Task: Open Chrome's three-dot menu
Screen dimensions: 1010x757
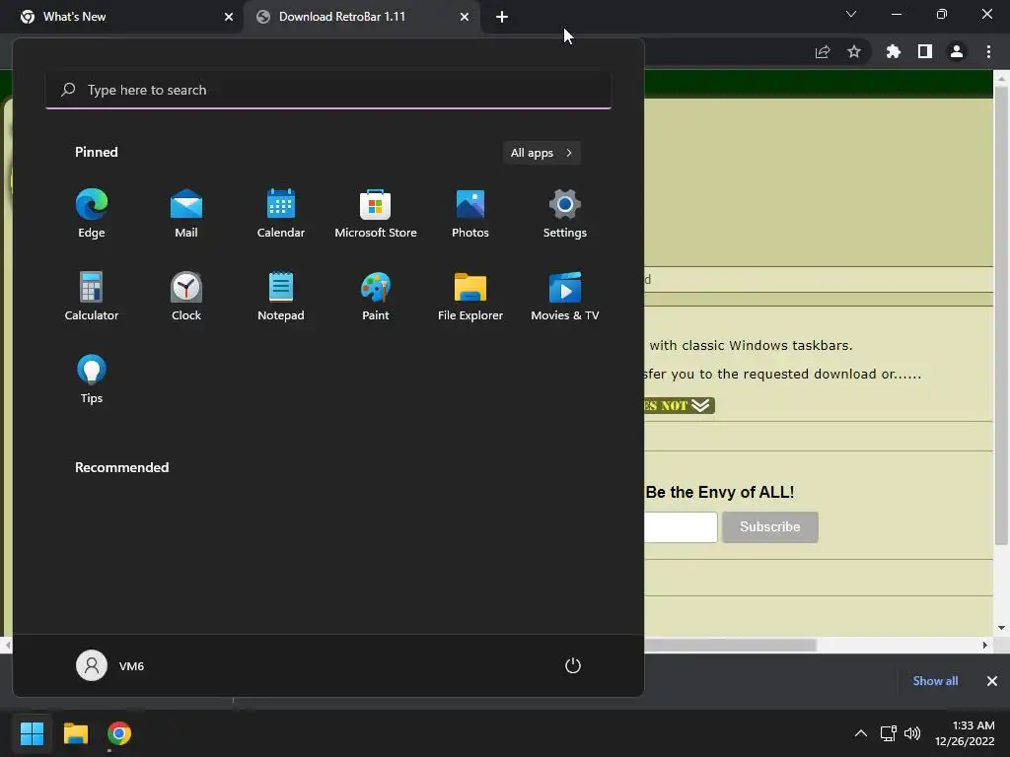Action: (988, 52)
